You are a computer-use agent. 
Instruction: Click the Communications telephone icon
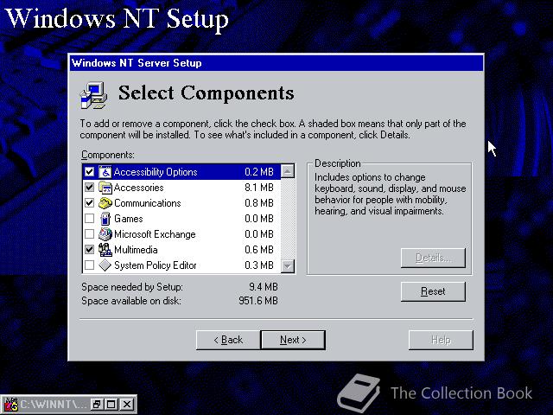click(105, 203)
